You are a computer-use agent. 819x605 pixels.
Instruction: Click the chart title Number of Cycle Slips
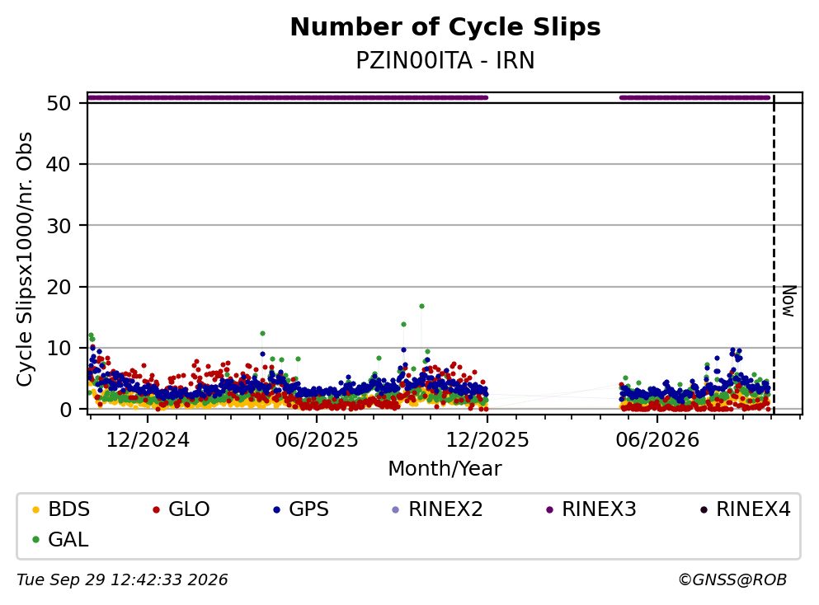tap(445, 27)
